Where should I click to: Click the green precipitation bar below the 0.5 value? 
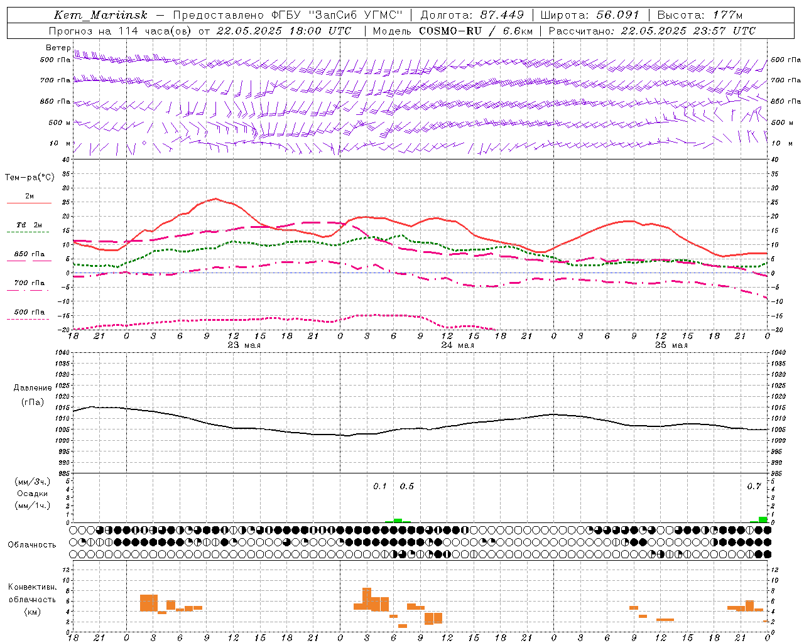point(398,521)
